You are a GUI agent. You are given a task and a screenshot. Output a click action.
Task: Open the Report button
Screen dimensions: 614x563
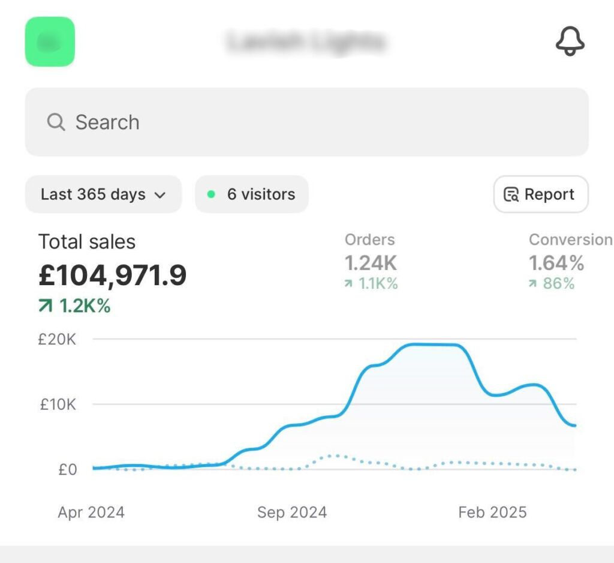540,194
